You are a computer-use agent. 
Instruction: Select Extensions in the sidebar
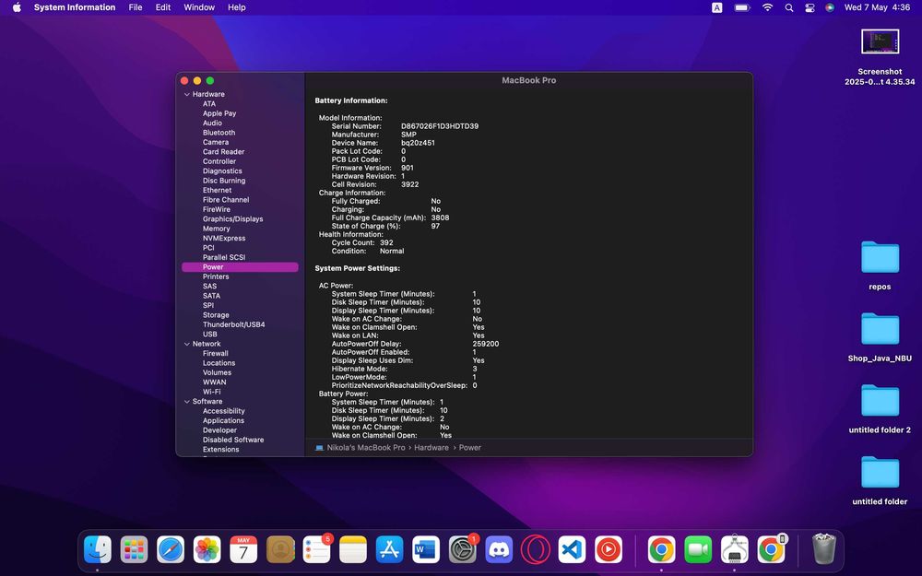(221, 450)
